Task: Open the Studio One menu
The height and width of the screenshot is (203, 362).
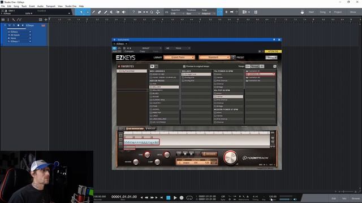Action: tap(71, 6)
